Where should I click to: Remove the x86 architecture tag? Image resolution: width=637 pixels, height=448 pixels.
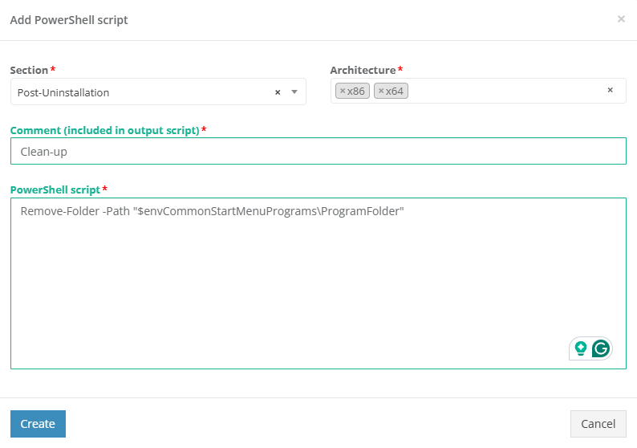pos(343,91)
